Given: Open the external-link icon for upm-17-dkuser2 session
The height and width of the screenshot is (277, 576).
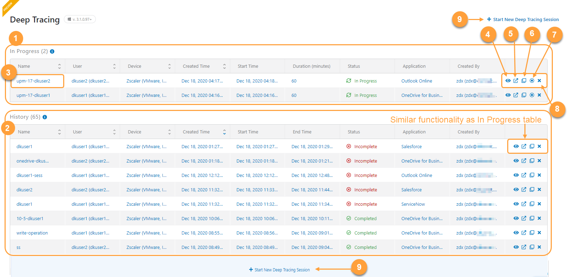Looking at the screenshot, I should pyautogui.click(x=516, y=81).
